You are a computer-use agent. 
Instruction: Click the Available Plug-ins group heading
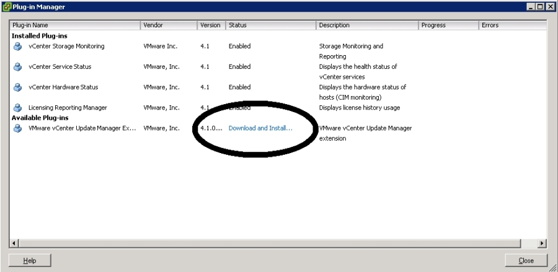(x=40, y=118)
